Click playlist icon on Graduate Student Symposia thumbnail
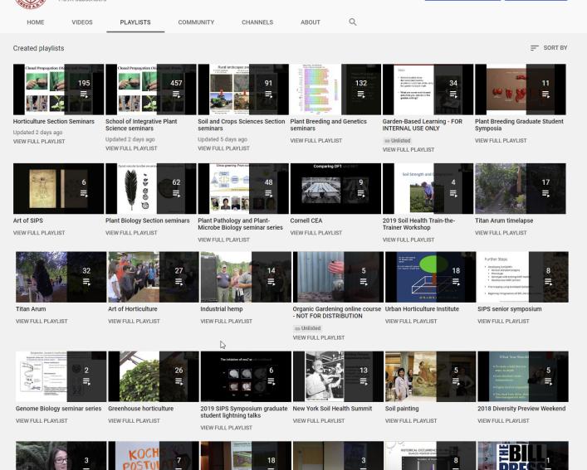The width and height of the screenshot is (587, 470). coord(545,94)
